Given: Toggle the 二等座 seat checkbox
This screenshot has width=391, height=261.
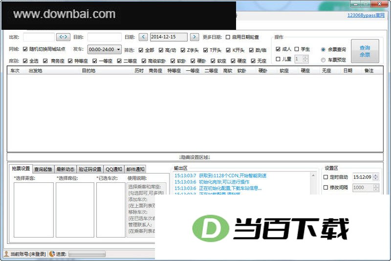Looking at the screenshot, I should tap(119, 61).
